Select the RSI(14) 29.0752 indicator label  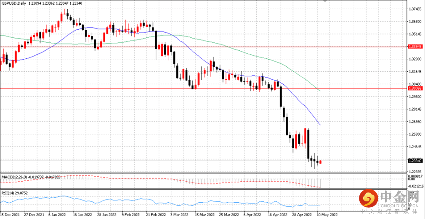click(x=14, y=193)
